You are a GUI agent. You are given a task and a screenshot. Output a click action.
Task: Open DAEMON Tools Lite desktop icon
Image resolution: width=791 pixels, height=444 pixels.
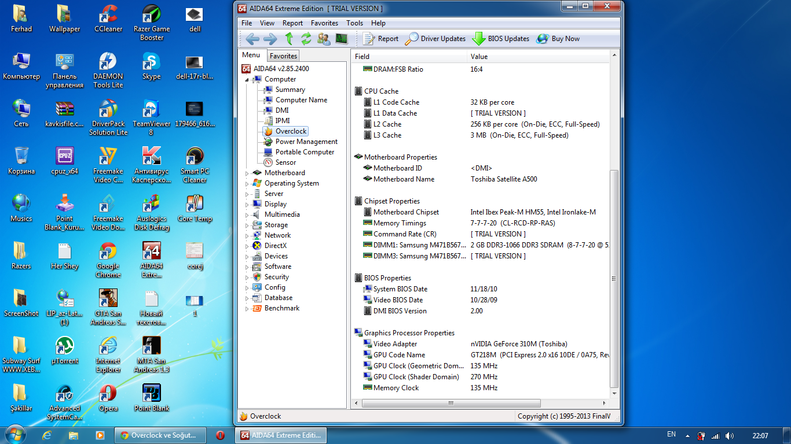tap(108, 71)
